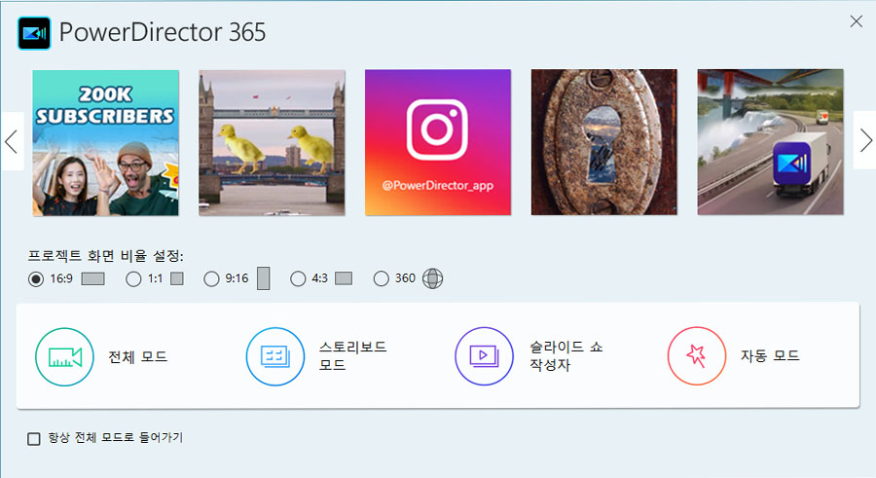Viewport: 876px width, 478px height.
Task: Close the PowerDirector 365 launcher window
Action: [x=856, y=21]
